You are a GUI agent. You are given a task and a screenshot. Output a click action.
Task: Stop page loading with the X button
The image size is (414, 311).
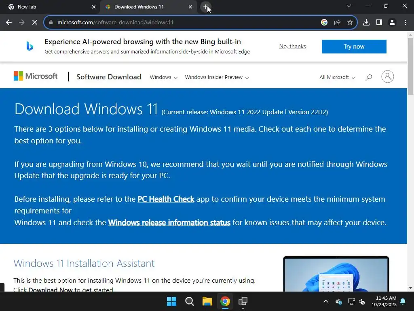[35, 23]
